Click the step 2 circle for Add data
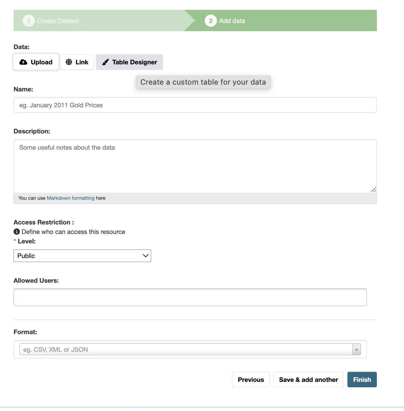 tap(211, 21)
